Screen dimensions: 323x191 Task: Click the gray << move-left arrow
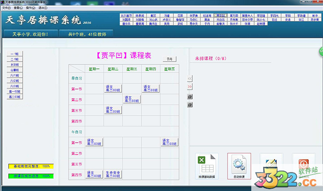pos(190,78)
